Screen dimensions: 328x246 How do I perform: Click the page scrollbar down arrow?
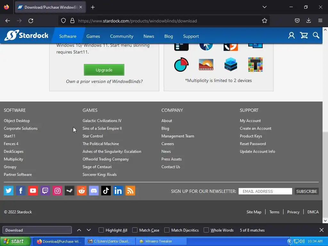click(x=325, y=220)
